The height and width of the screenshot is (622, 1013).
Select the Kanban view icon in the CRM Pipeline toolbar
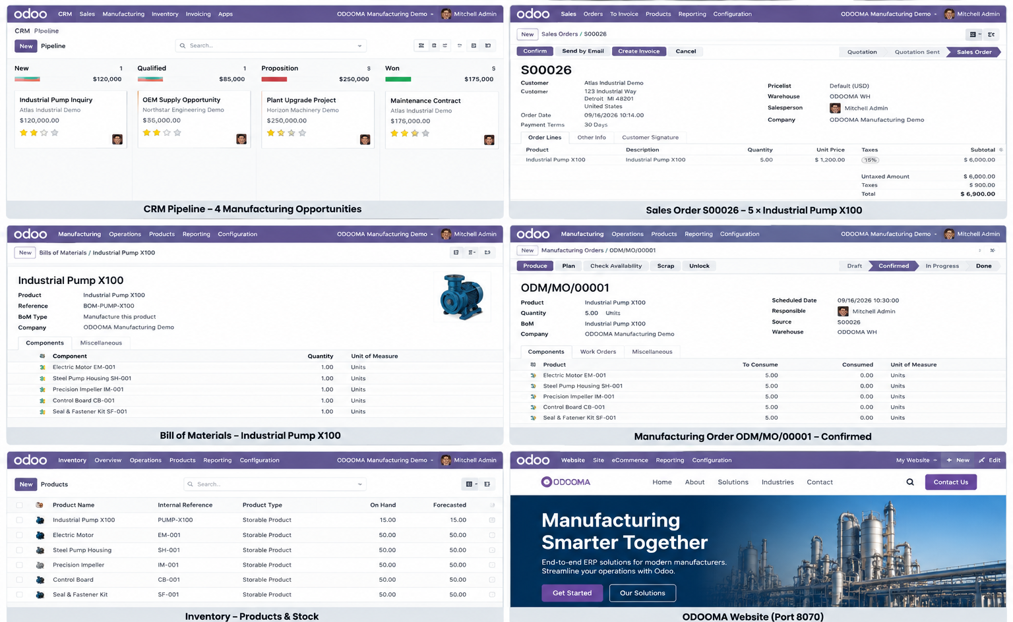click(421, 45)
